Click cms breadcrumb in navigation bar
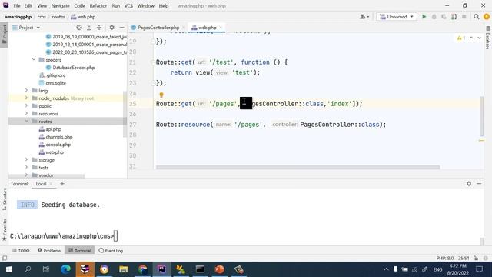Screen dimensions: 492x277 [x=42, y=17]
